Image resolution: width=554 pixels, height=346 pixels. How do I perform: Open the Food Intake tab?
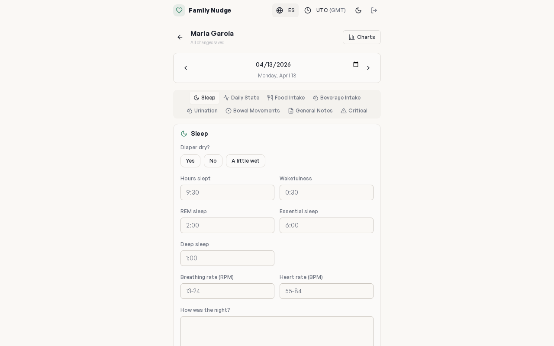tap(286, 98)
